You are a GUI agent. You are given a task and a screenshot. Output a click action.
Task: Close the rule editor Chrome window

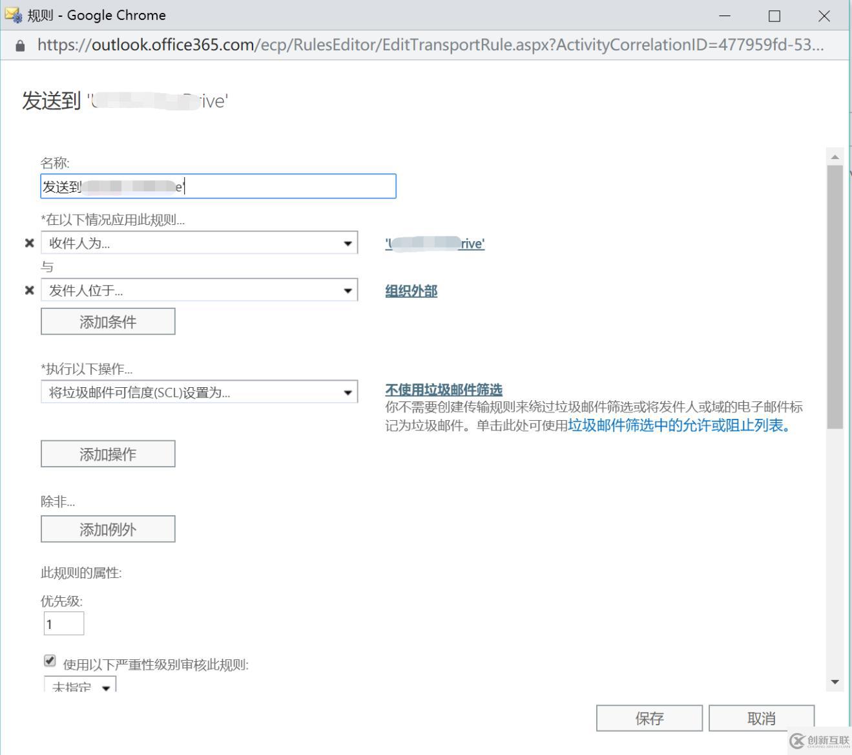pos(824,16)
